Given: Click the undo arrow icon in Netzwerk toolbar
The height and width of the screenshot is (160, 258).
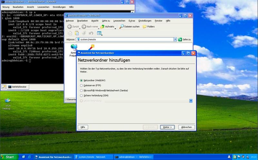Looking at the screenshot, I should coord(91,33).
